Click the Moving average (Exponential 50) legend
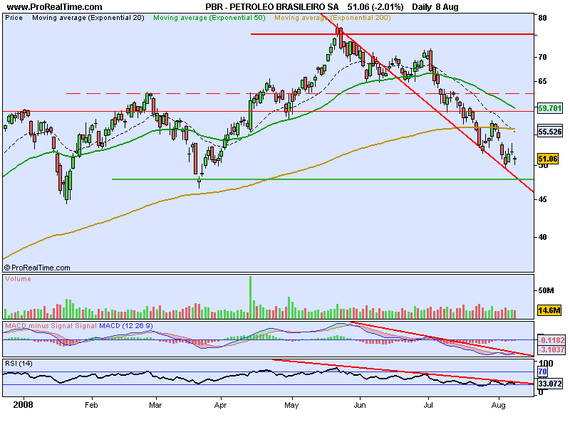 click(209, 18)
